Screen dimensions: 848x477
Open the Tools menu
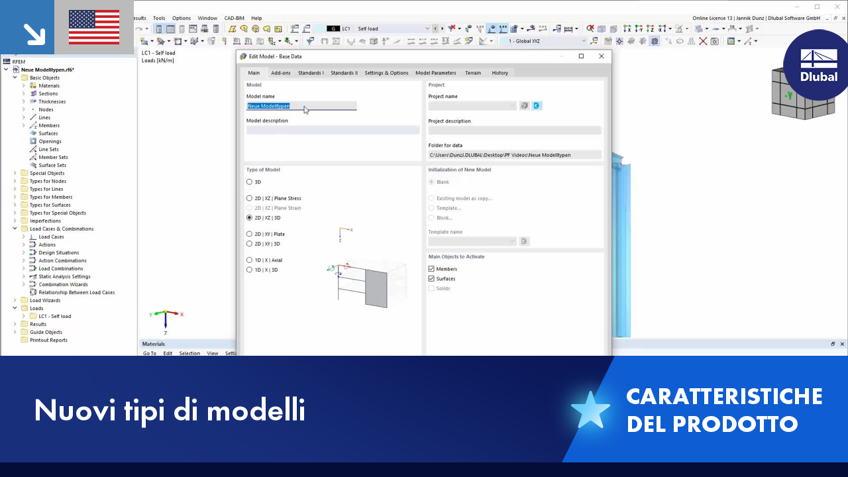(x=159, y=18)
